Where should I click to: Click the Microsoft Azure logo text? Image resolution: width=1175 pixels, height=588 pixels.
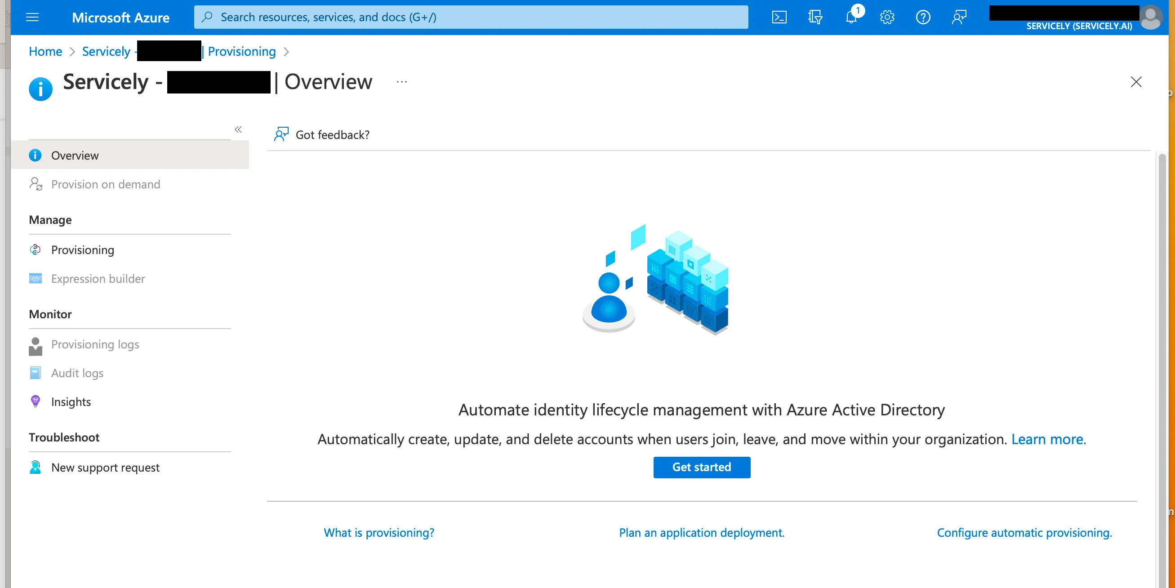pyautogui.click(x=120, y=18)
